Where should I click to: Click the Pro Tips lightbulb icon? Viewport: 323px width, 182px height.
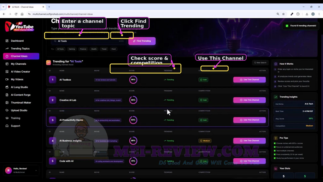click(276, 138)
